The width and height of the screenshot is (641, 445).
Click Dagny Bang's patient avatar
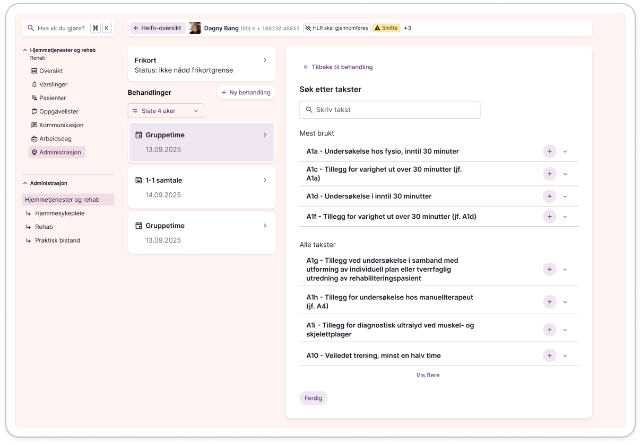click(x=195, y=28)
